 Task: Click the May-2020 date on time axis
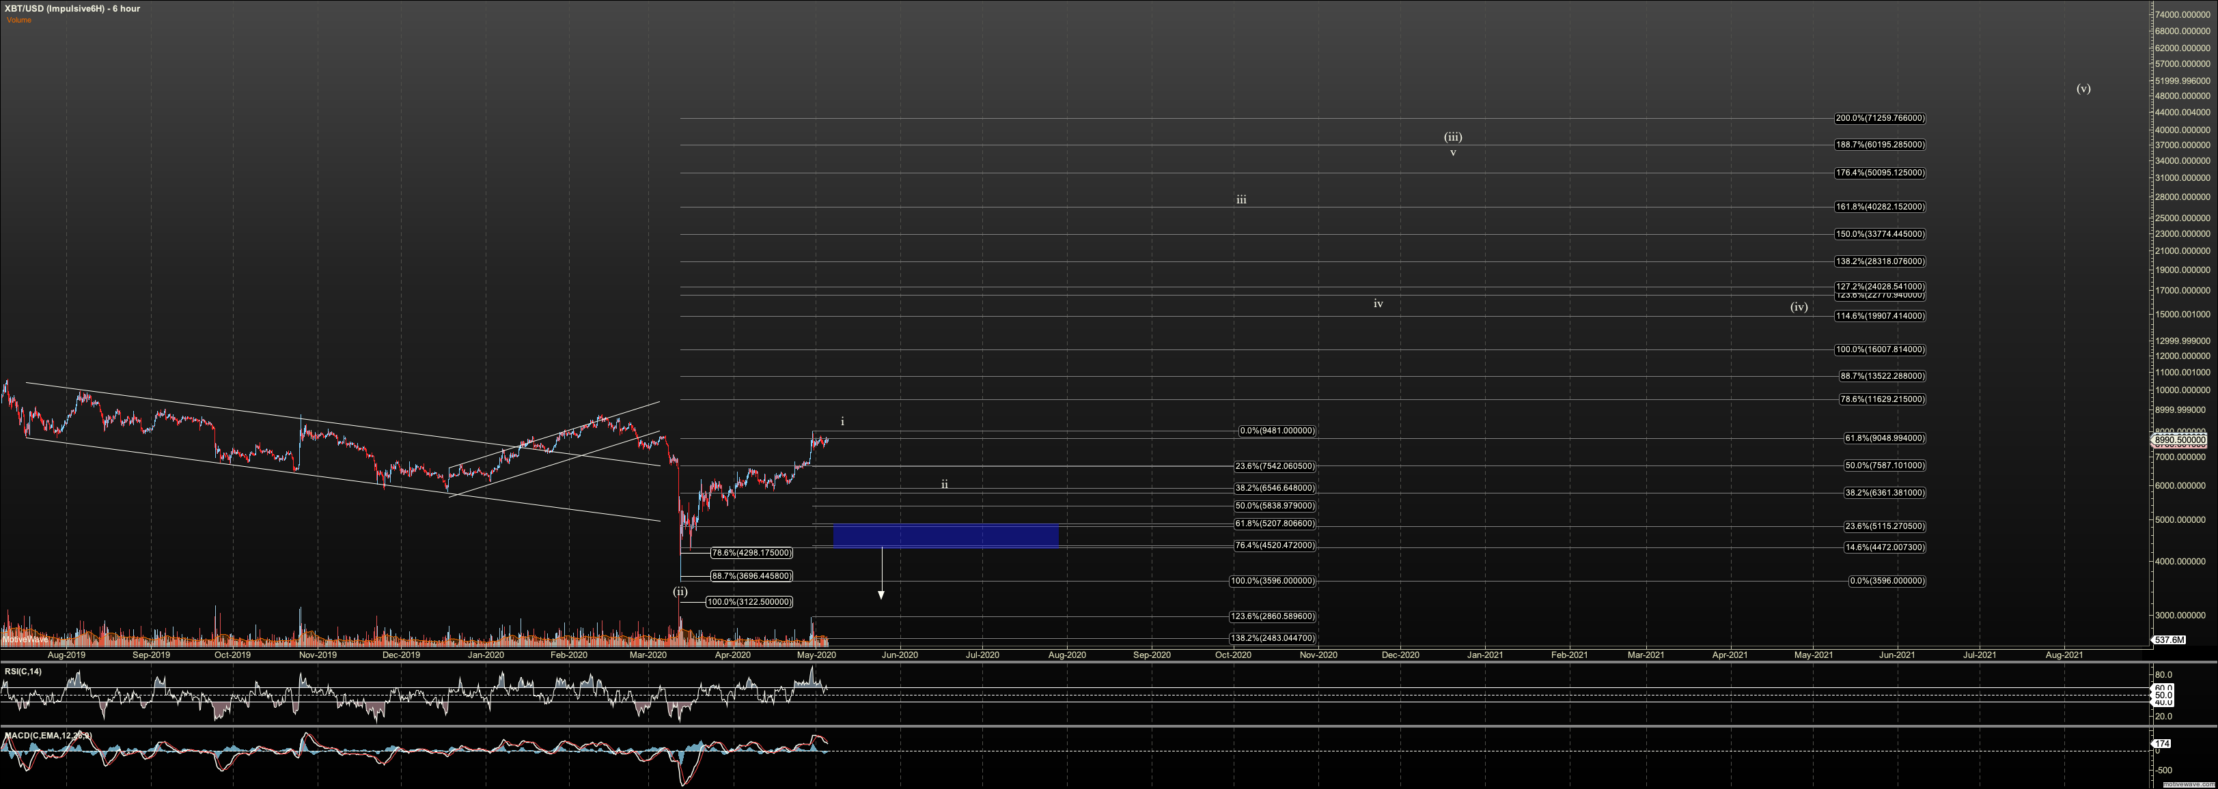[x=816, y=655]
